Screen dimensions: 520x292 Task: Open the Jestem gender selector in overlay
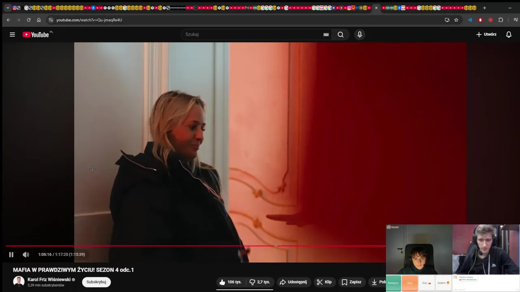pos(443,283)
